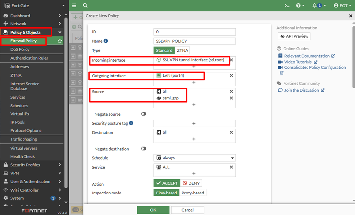Image resolution: width=355 pixels, height=215 pixels.
Task: Remove saml_grp from the Source field
Action: [231, 98]
